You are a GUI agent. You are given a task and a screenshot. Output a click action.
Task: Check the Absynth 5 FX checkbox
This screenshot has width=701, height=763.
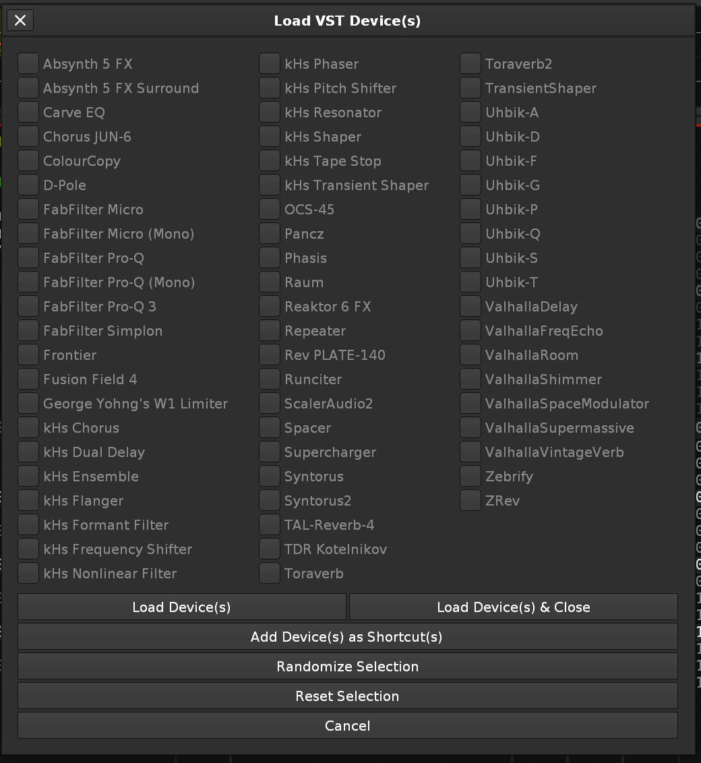(x=28, y=64)
